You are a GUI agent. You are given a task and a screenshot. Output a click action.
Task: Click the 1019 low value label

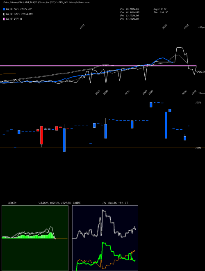click(127, 92)
